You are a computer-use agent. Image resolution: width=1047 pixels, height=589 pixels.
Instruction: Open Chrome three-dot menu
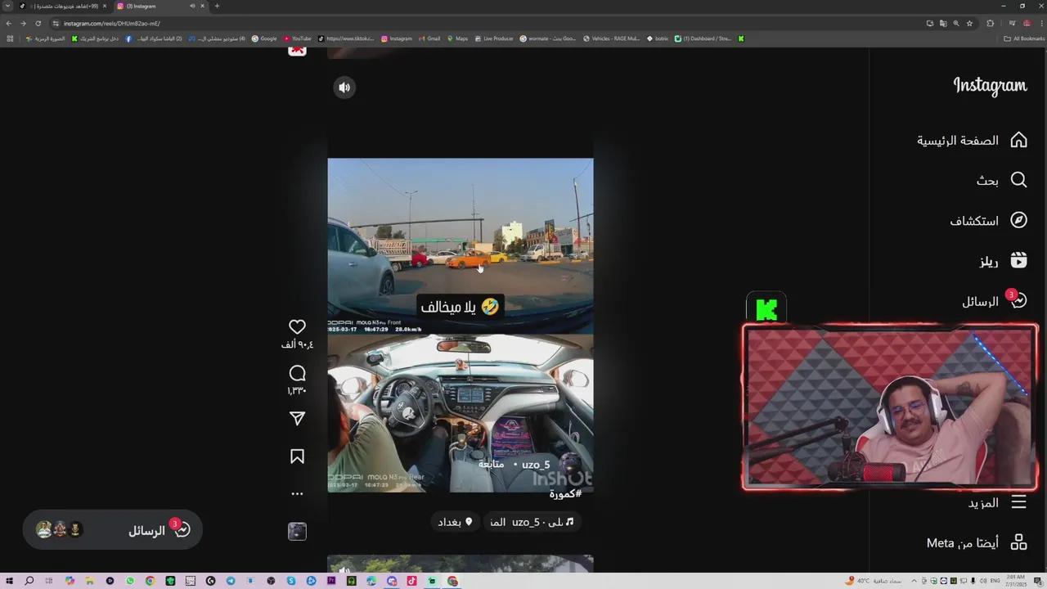point(1041,23)
